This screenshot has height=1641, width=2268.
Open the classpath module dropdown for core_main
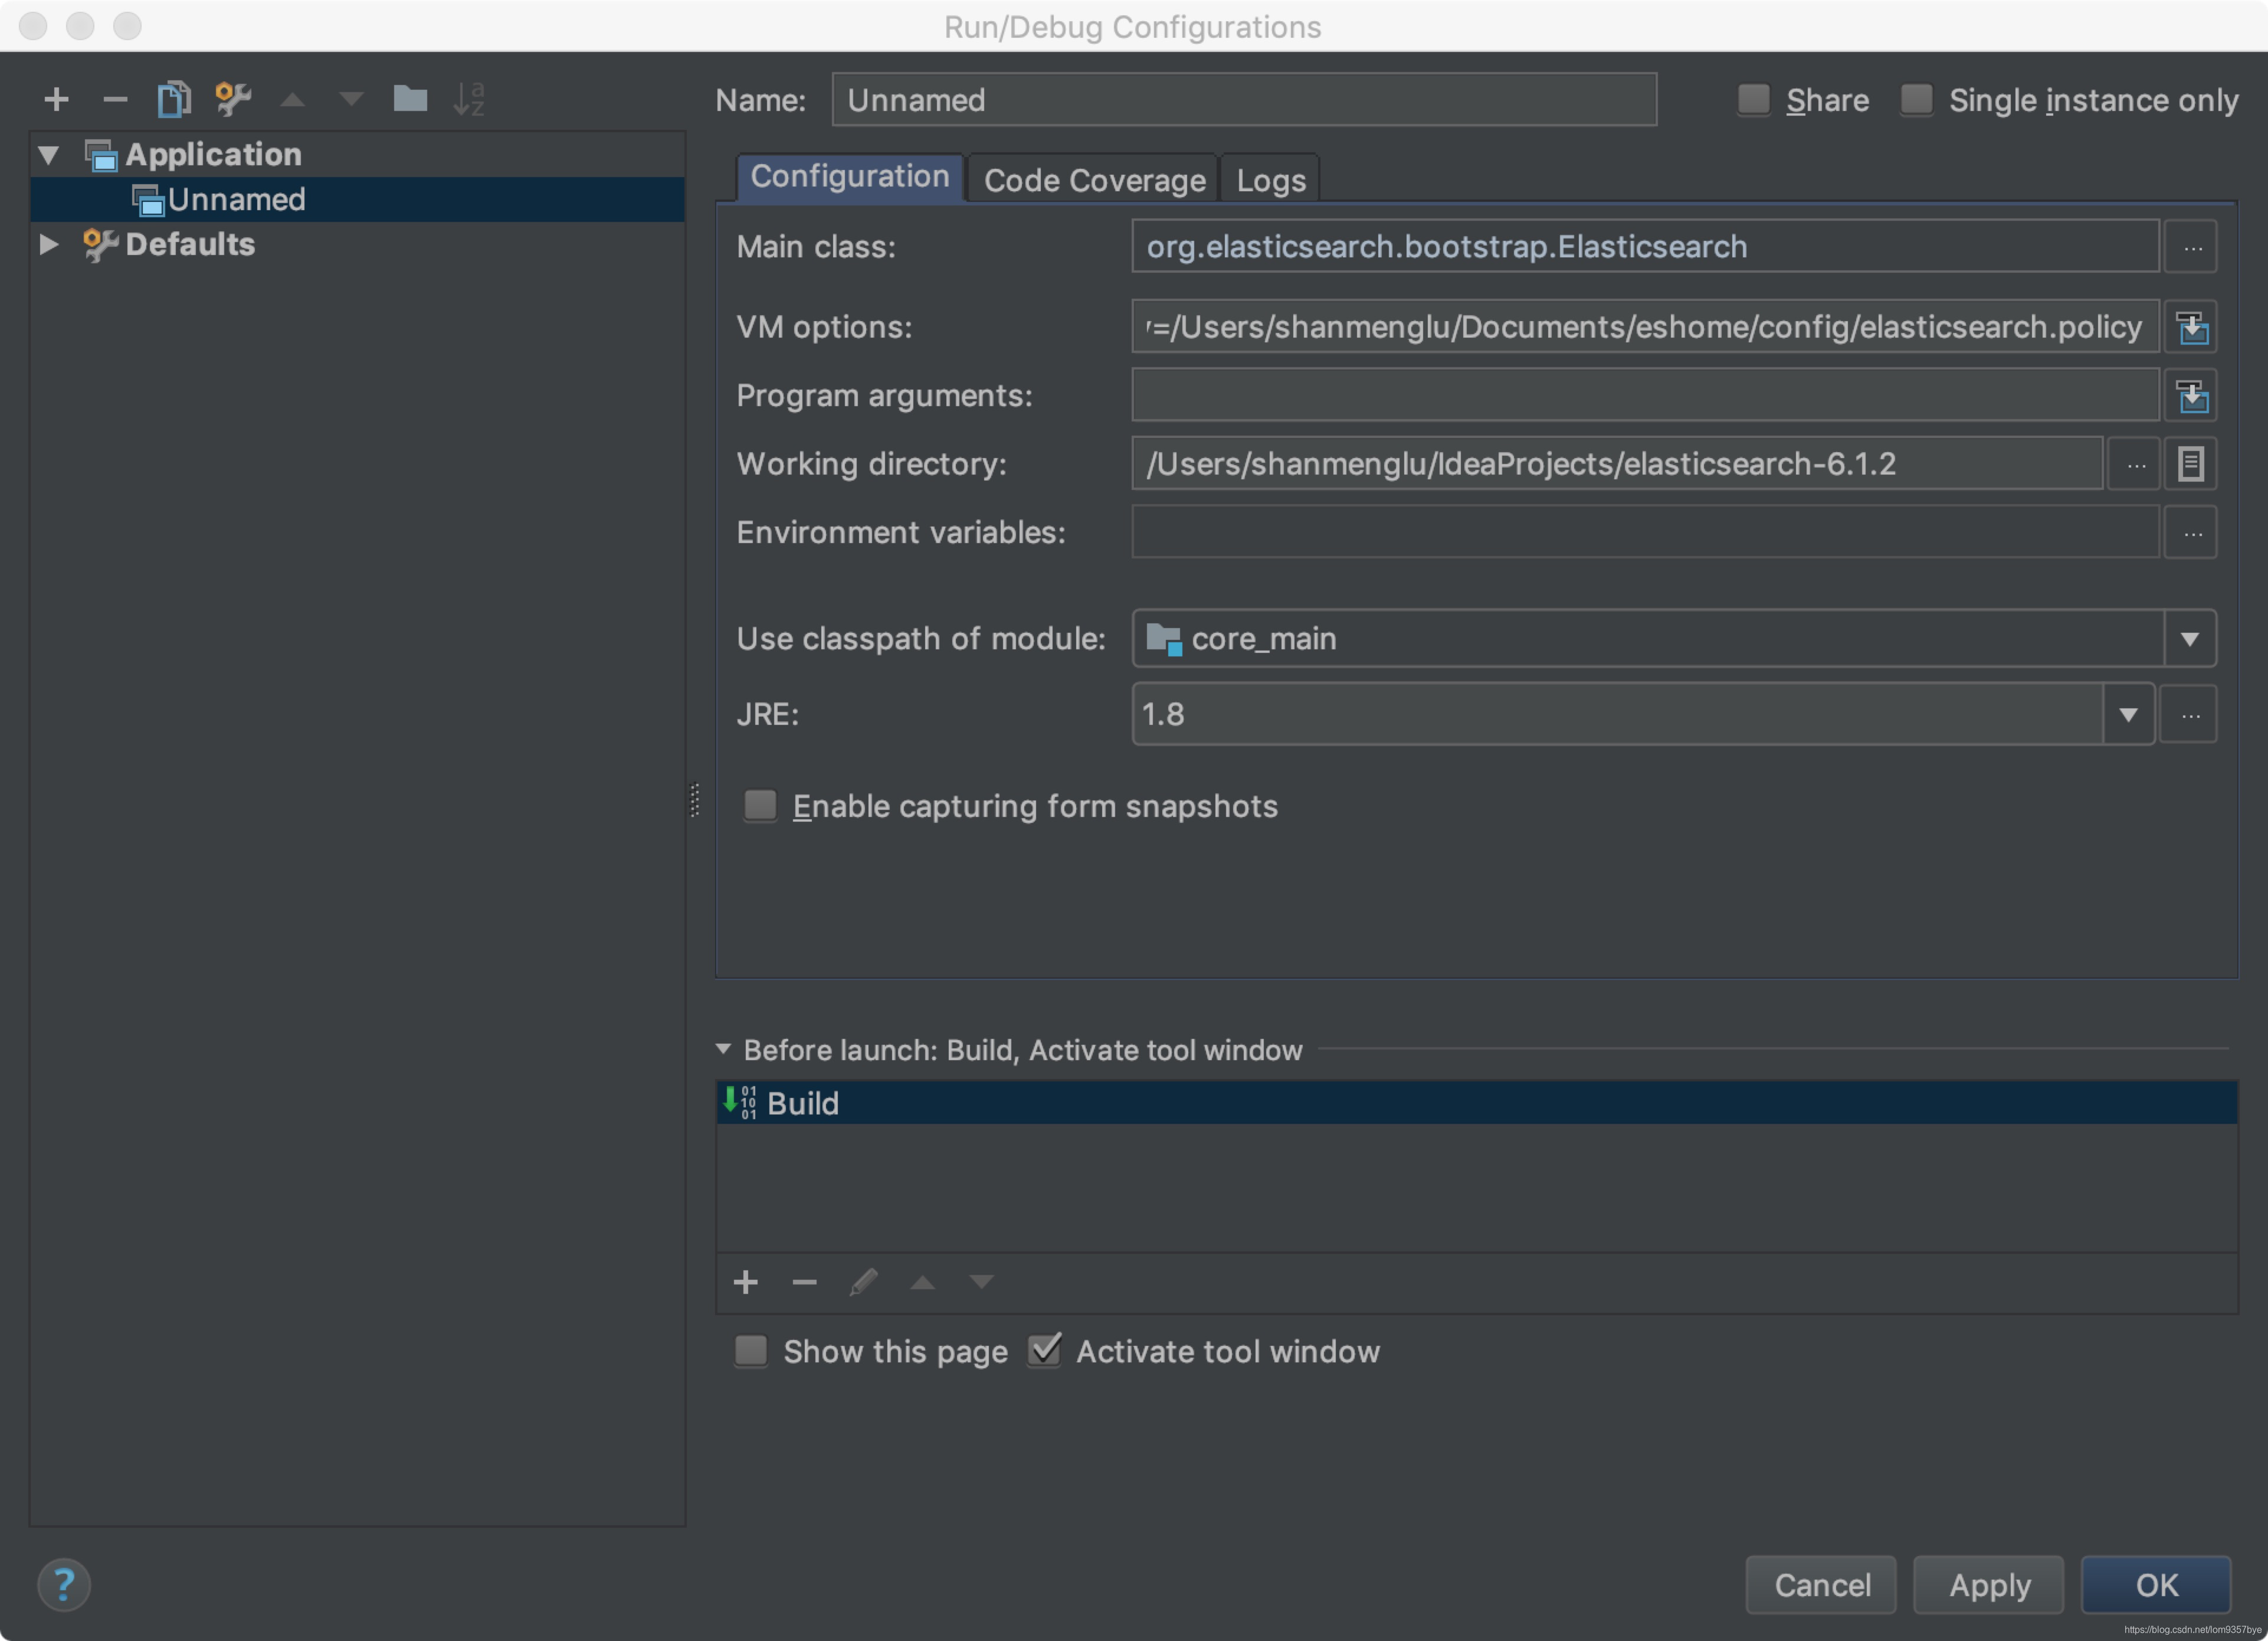tap(2189, 639)
